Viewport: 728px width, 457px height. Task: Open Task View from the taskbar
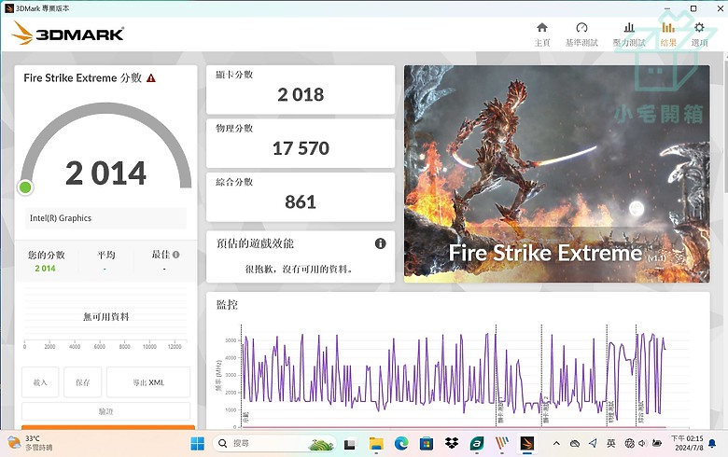(x=350, y=444)
